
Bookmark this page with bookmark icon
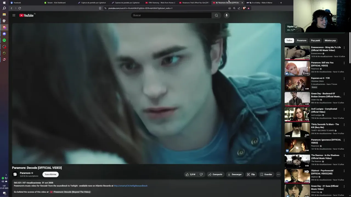click(100, 8)
